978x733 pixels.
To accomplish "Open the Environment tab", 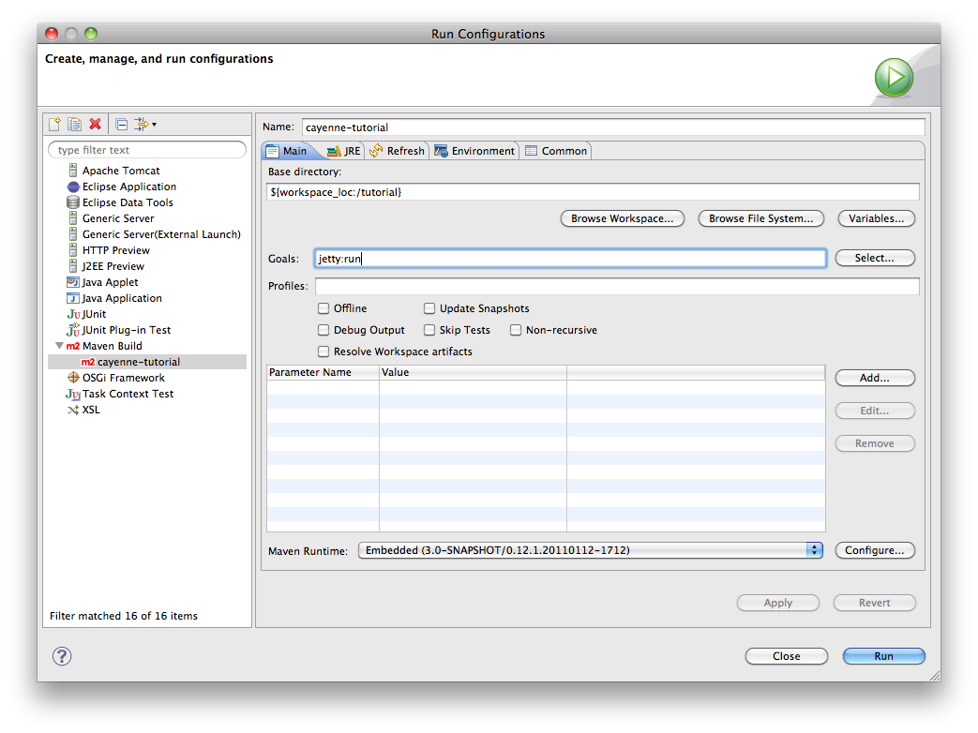I will coord(474,151).
